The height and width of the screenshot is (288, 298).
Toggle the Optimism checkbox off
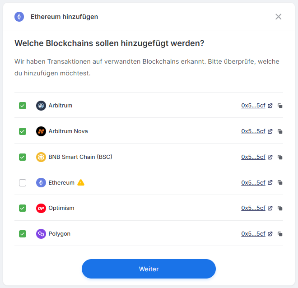(23, 208)
